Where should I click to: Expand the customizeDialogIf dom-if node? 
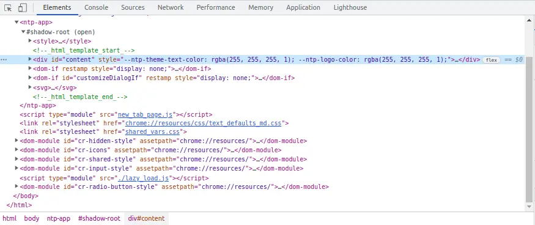(30, 78)
